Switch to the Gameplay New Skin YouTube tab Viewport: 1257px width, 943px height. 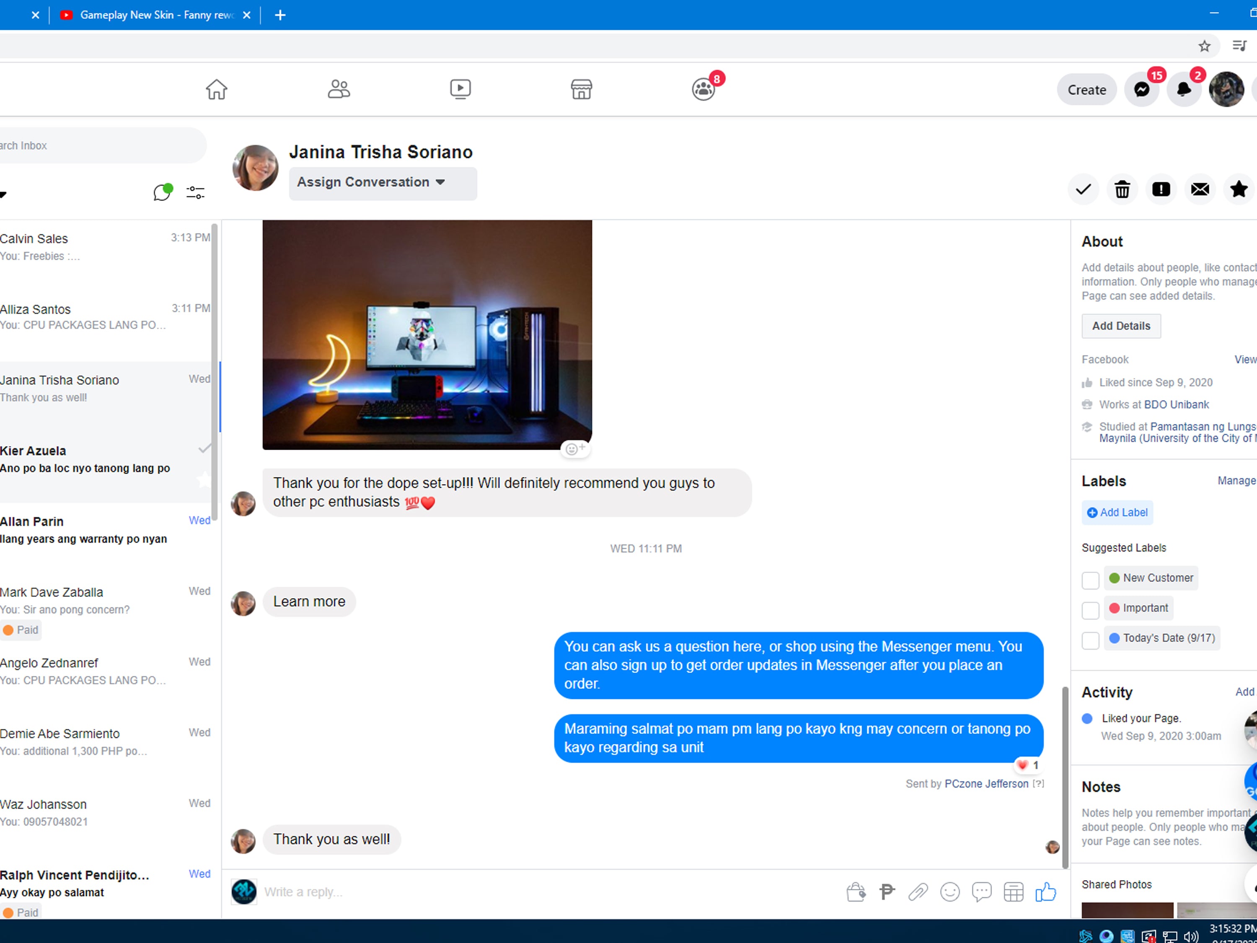[156, 16]
